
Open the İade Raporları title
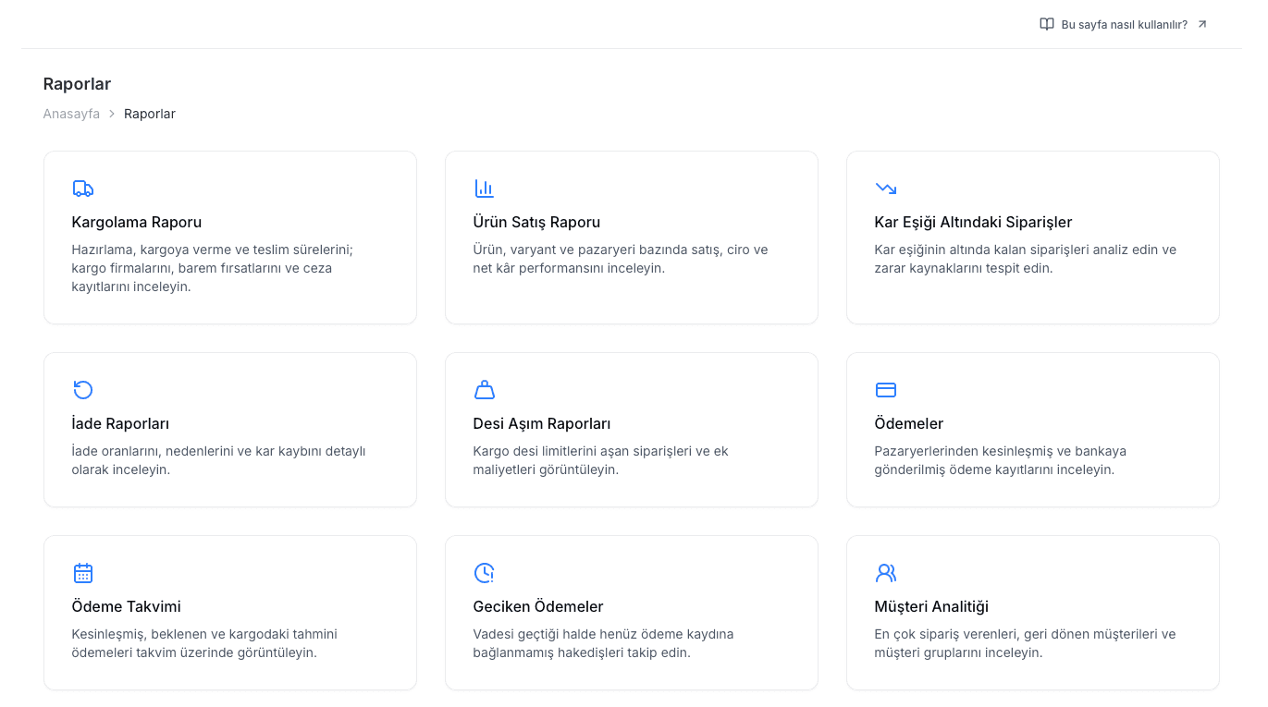(x=120, y=423)
